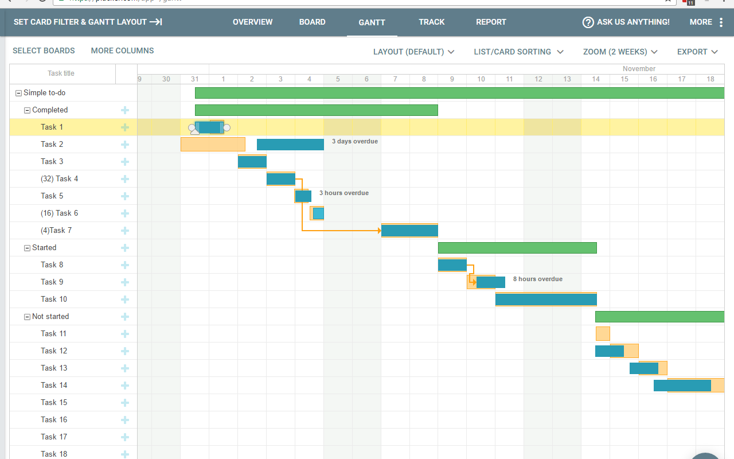Screen dimensions: 734x459
Task: Click the question mark help icon
Action: coord(588,22)
